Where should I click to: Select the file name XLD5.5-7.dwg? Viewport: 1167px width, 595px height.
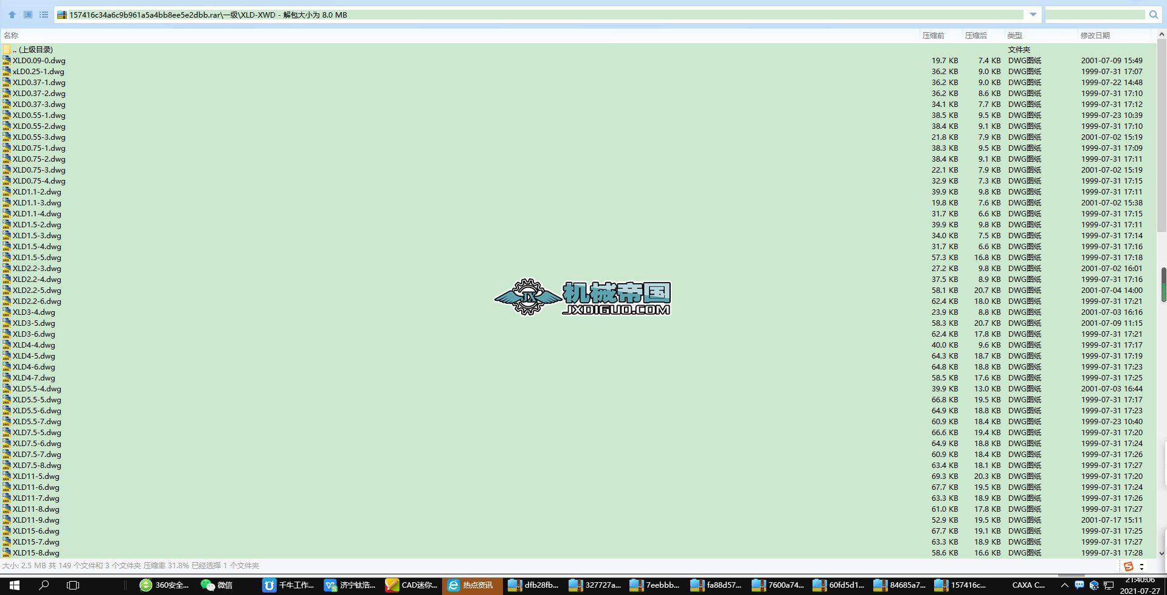point(37,421)
